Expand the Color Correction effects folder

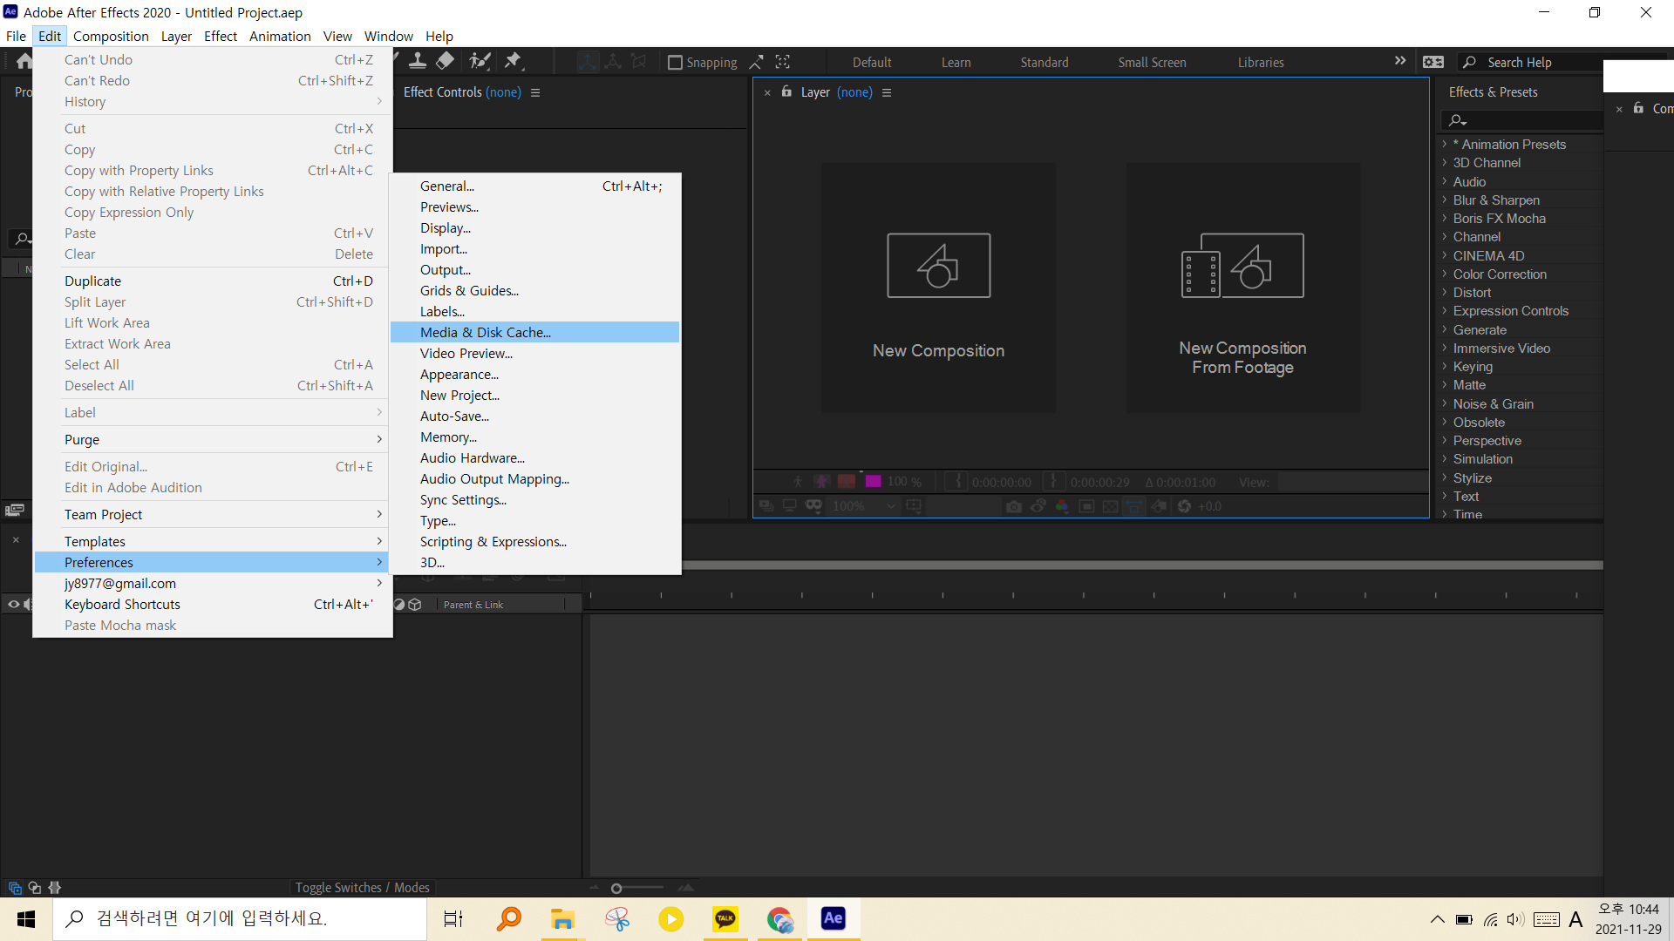click(x=1445, y=274)
